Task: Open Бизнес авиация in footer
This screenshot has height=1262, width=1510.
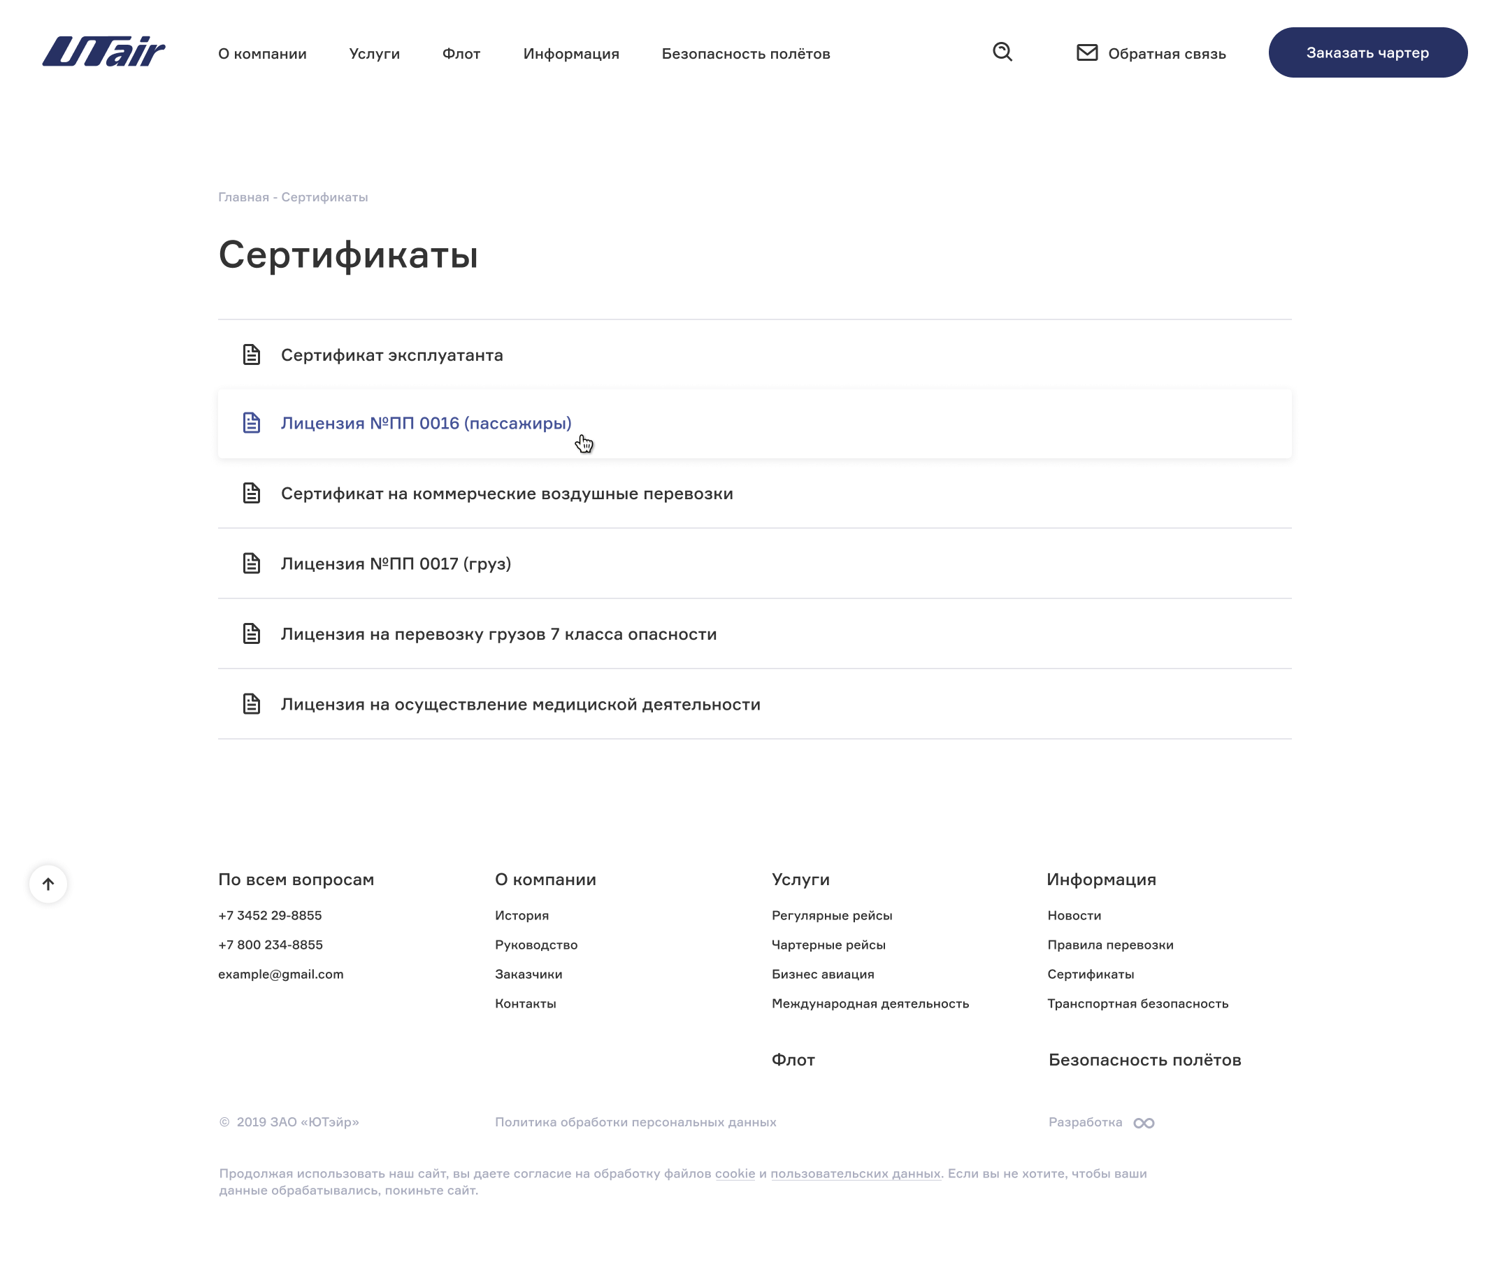Action: (x=823, y=975)
